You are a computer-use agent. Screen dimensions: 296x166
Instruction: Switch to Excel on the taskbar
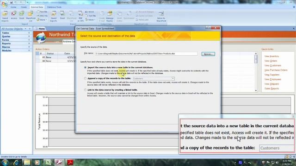[48, 162]
